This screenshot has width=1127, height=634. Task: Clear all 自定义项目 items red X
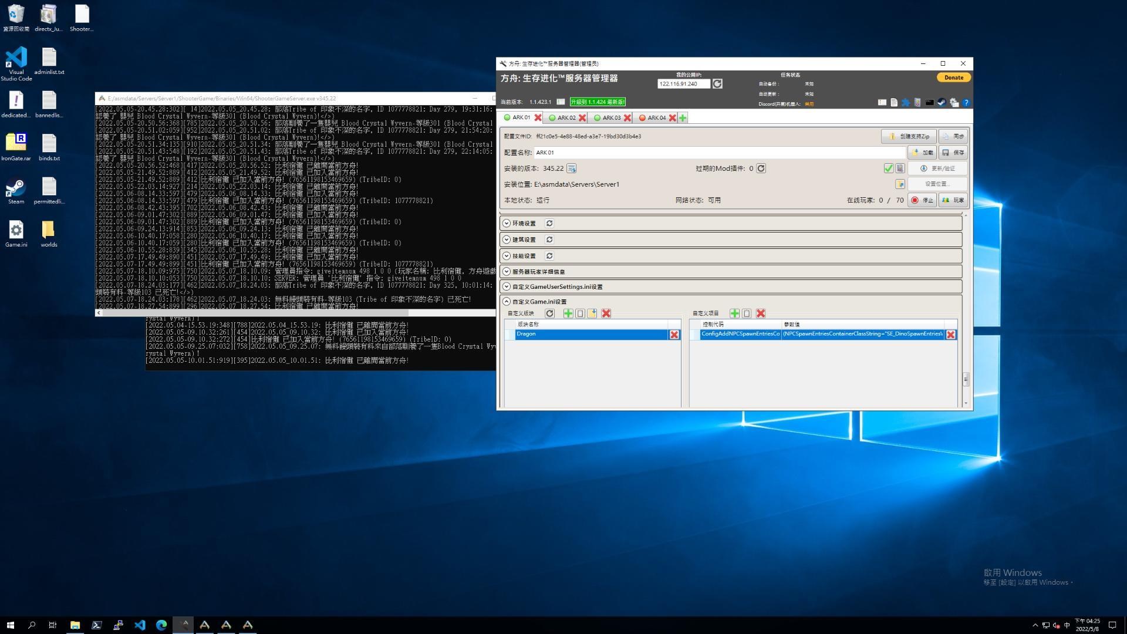pos(761,313)
